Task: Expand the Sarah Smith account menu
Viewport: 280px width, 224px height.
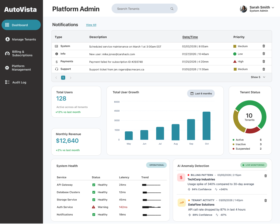Action: (x=273, y=8)
